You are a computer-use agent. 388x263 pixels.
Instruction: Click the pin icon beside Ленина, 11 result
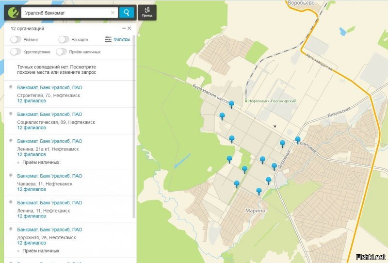[x=11, y=202]
